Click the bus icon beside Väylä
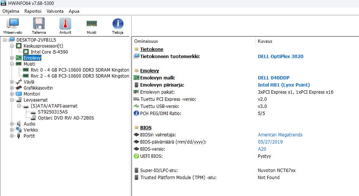The height and width of the screenshot is (196, 359). point(19,82)
